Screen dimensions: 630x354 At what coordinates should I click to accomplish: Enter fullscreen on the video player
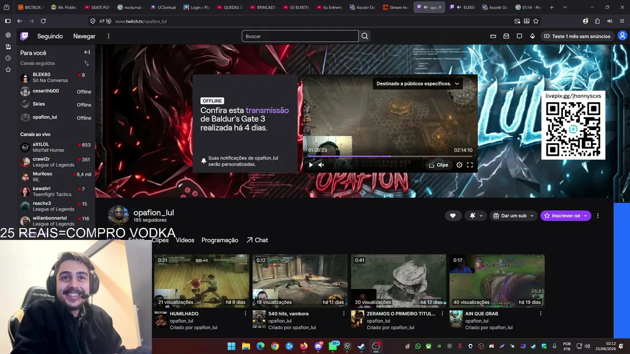pyautogui.click(x=470, y=165)
